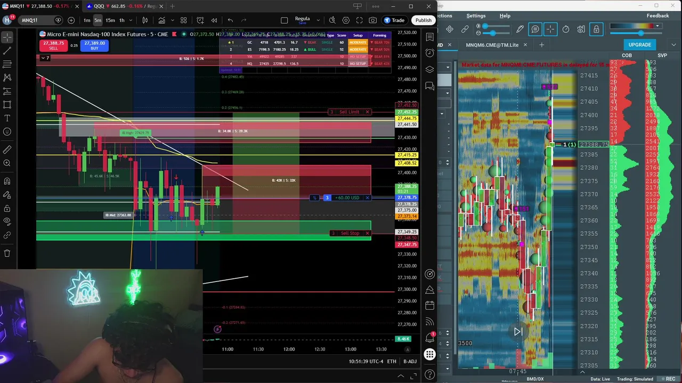This screenshot has height=383, width=682.
Task: Add a symbol to compare with the plus
Action: 71,20
